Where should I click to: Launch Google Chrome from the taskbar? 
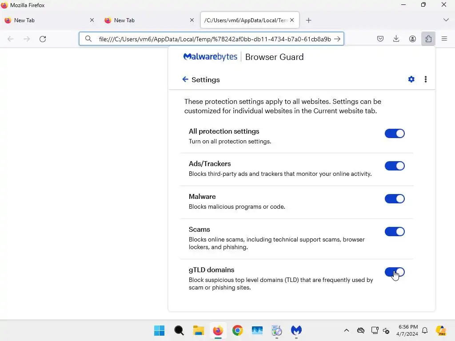[x=237, y=330]
